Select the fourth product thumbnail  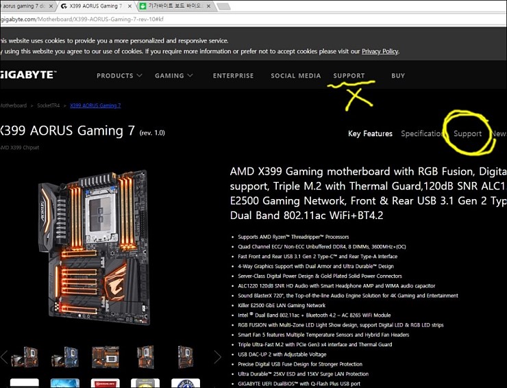tap(145, 357)
